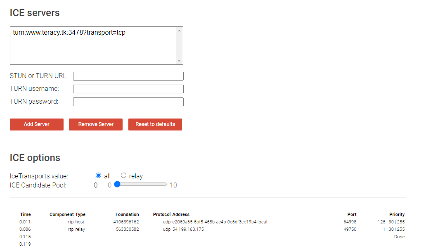The image size is (428, 249).
Task: Click the server list scroll down arrow
Action: [180, 61]
